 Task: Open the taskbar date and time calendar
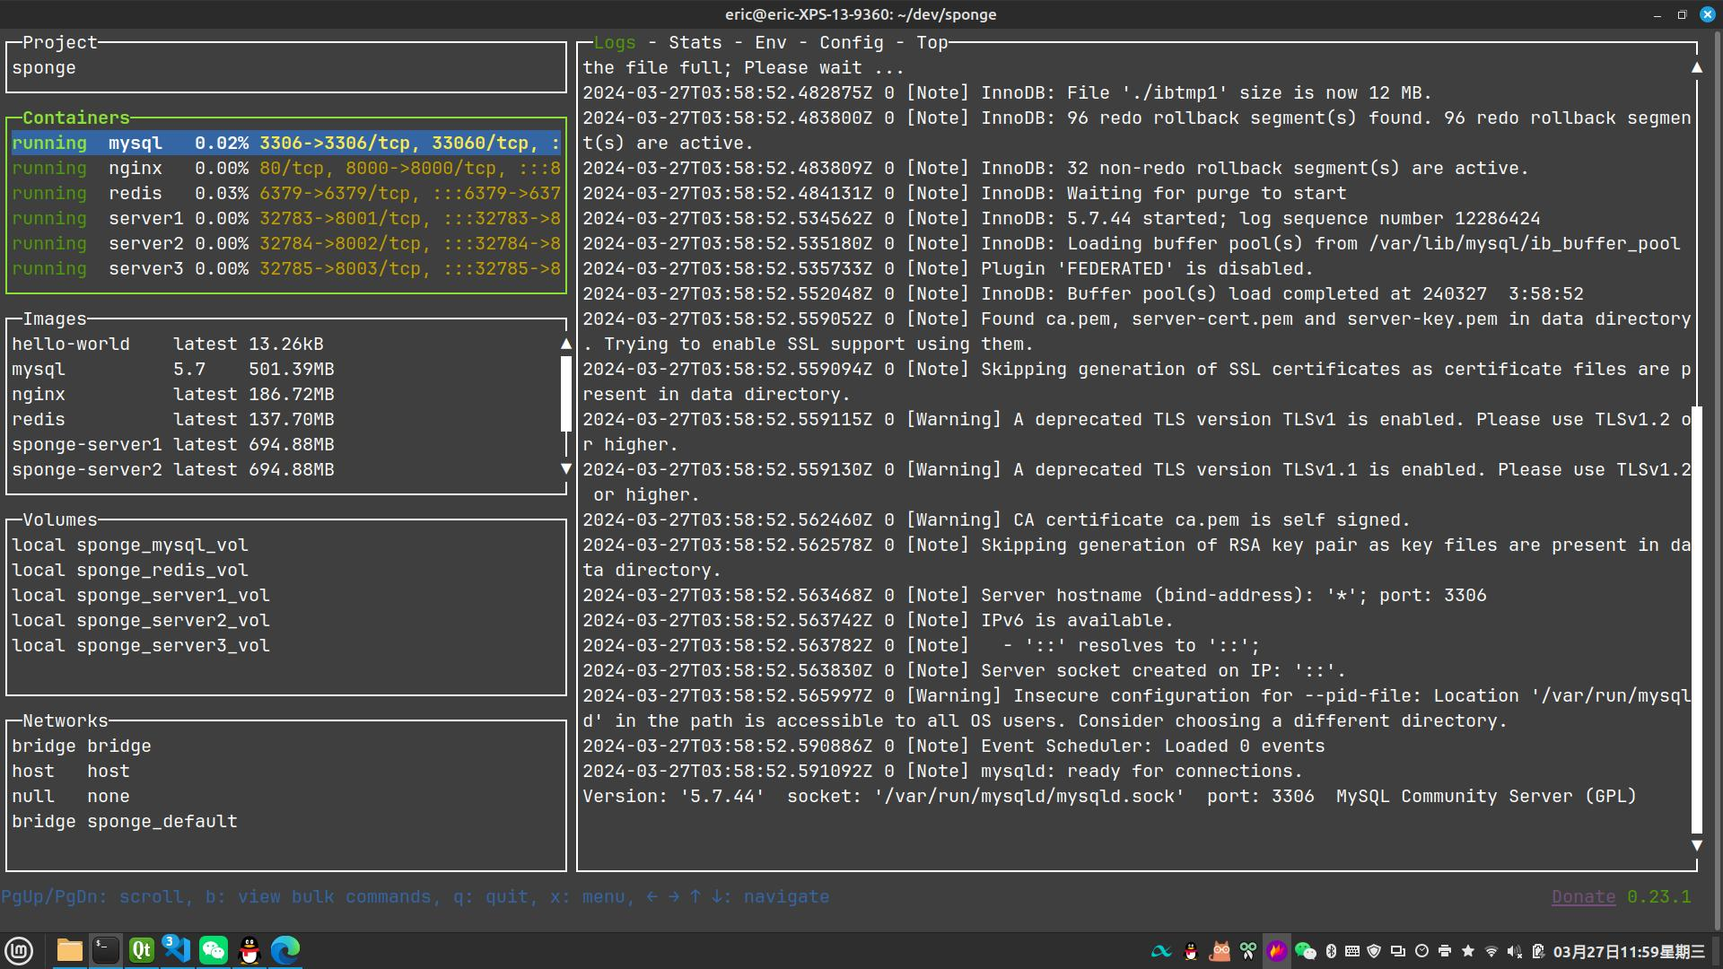[1629, 951]
